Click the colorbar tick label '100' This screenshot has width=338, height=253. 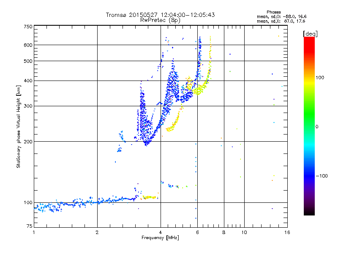(x=320, y=78)
